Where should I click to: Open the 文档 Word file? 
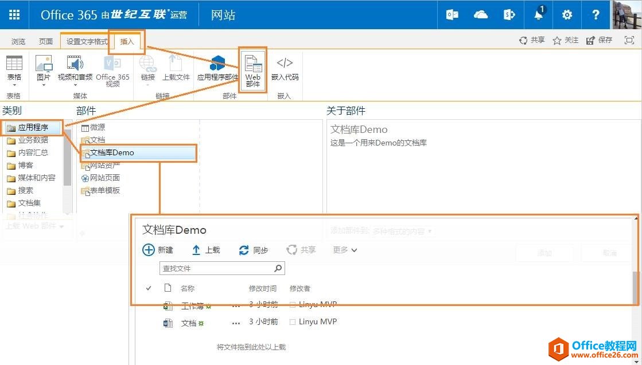[x=189, y=323]
